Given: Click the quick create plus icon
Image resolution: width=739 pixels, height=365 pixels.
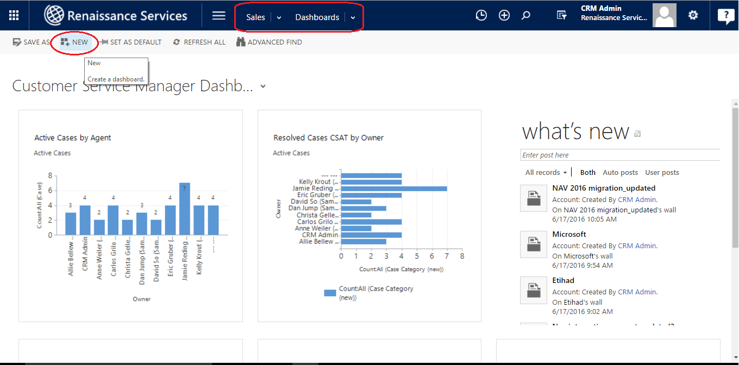Looking at the screenshot, I should [x=504, y=16].
